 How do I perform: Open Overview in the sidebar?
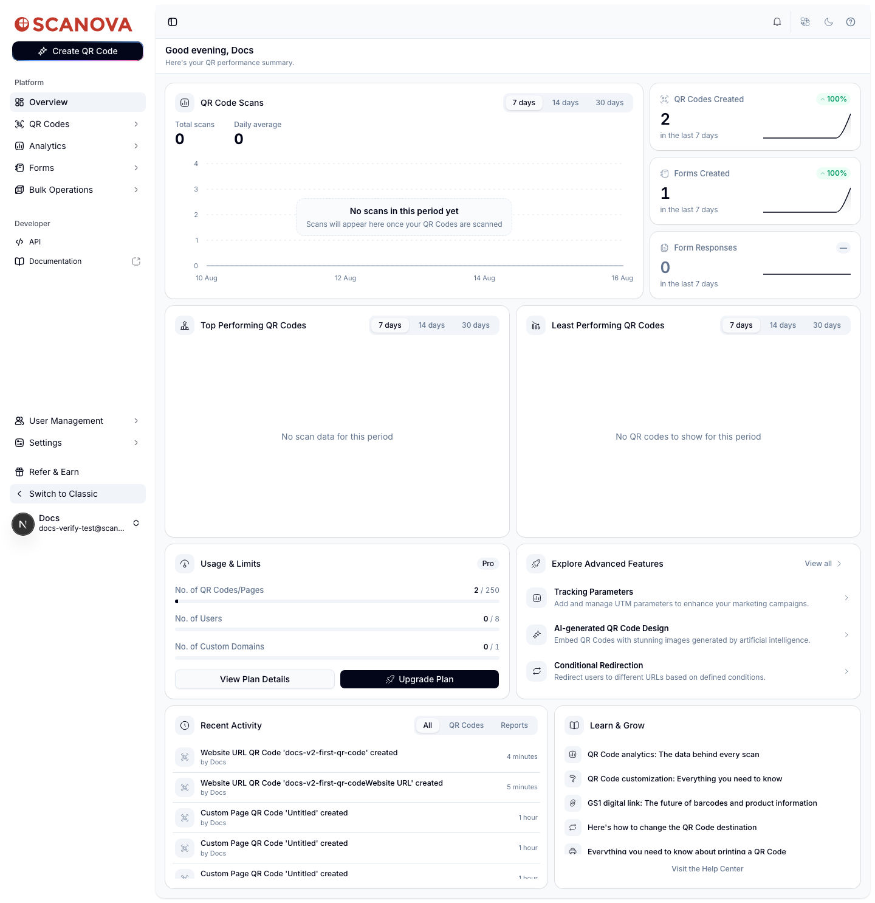point(78,102)
